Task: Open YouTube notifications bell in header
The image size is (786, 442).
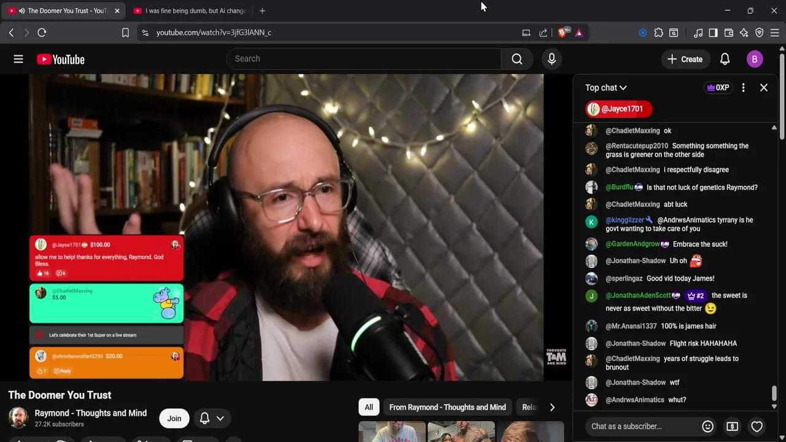Action: tap(725, 59)
